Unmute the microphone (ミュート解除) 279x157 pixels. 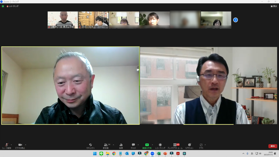(7, 146)
